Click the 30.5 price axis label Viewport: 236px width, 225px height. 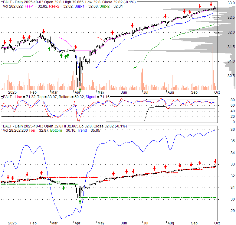pyautogui.click(x=231, y=76)
